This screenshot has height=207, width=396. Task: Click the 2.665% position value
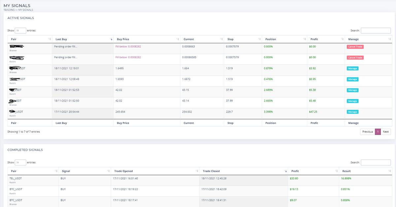point(268,101)
